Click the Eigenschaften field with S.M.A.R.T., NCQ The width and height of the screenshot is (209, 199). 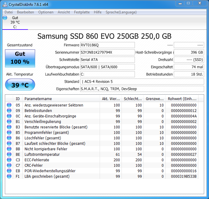tap(142, 89)
